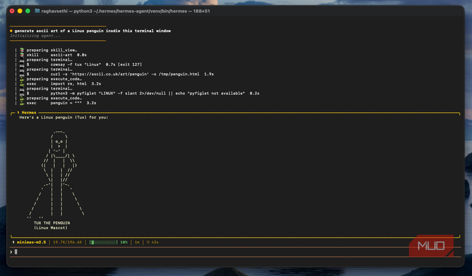Image resolution: width=472 pixels, height=276 pixels.
Task: Click the 'pyfiglet not available' echo text
Action: tap(216, 93)
